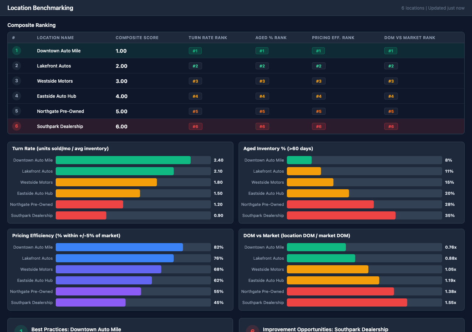The height and width of the screenshot is (332, 472).
Task: Sort by the COMPOSITE SCORE column header
Action: coord(137,37)
